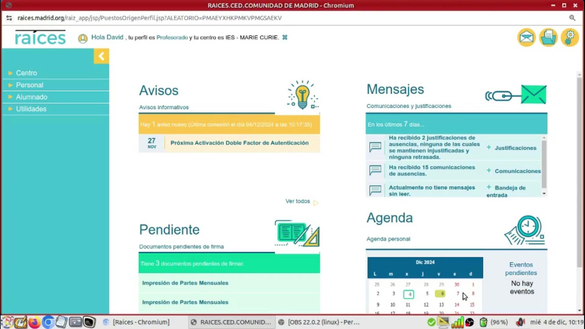
Task: Open the Utilidades sidebar menu
Action: pyautogui.click(x=31, y=109)
